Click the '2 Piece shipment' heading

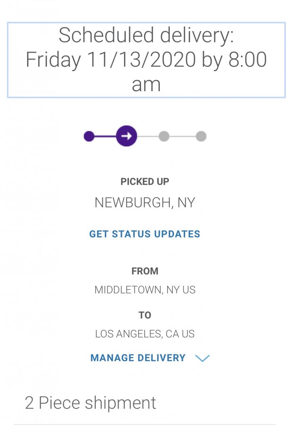pyautogui.click(x=91, y=403)
